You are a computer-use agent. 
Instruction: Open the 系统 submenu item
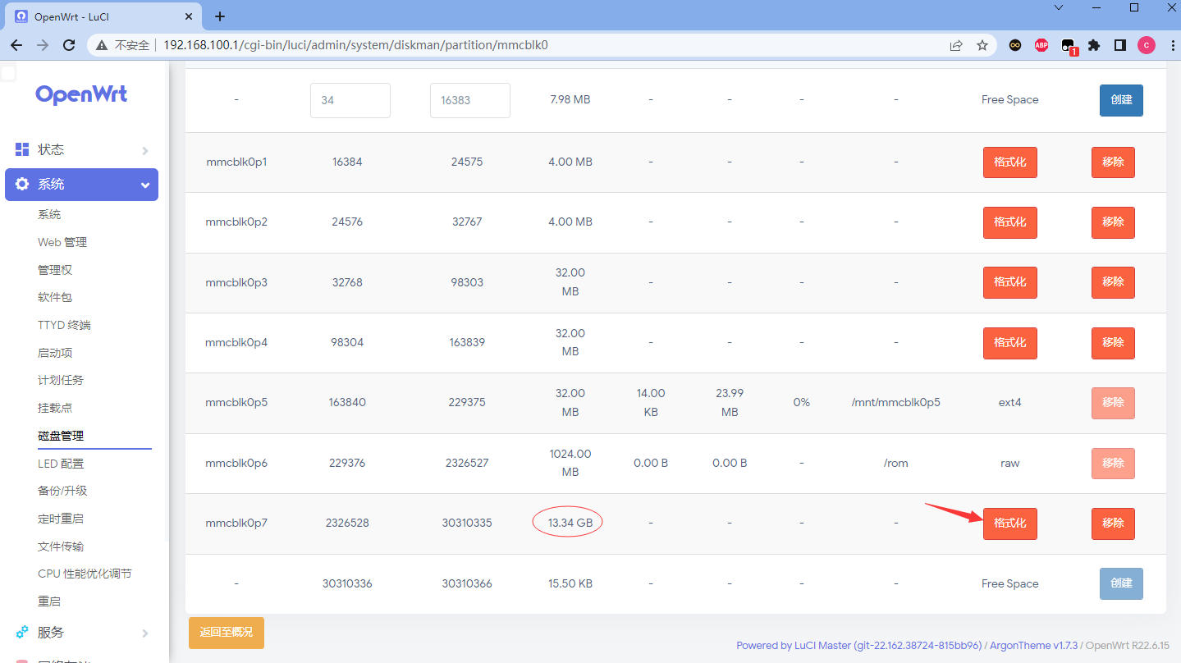pos(49,214)
